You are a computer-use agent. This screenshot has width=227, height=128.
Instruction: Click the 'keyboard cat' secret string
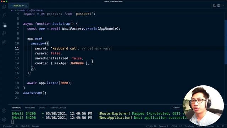pyautogui.click(x=64, y=48)
